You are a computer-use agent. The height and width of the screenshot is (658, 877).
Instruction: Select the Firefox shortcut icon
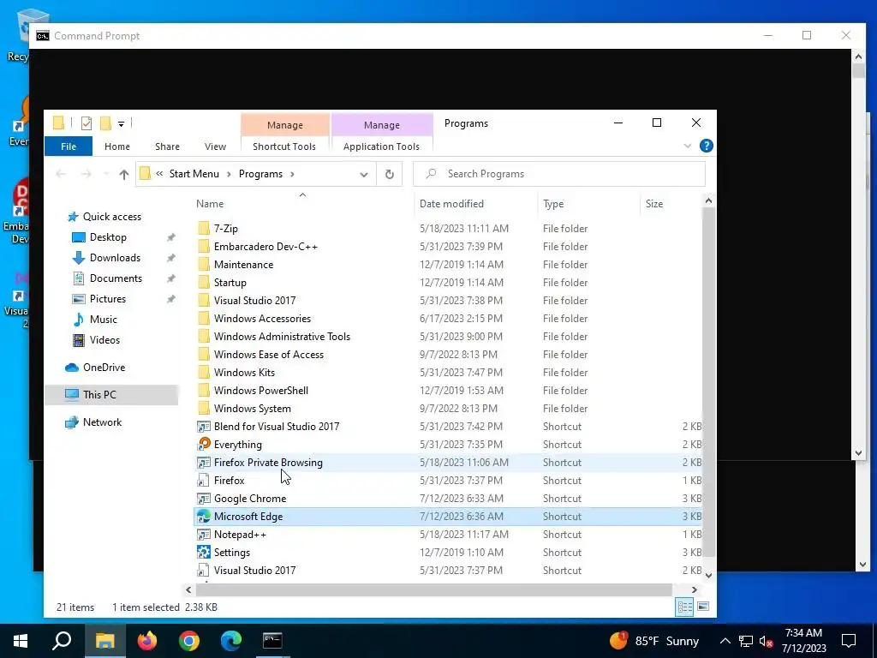204,480
